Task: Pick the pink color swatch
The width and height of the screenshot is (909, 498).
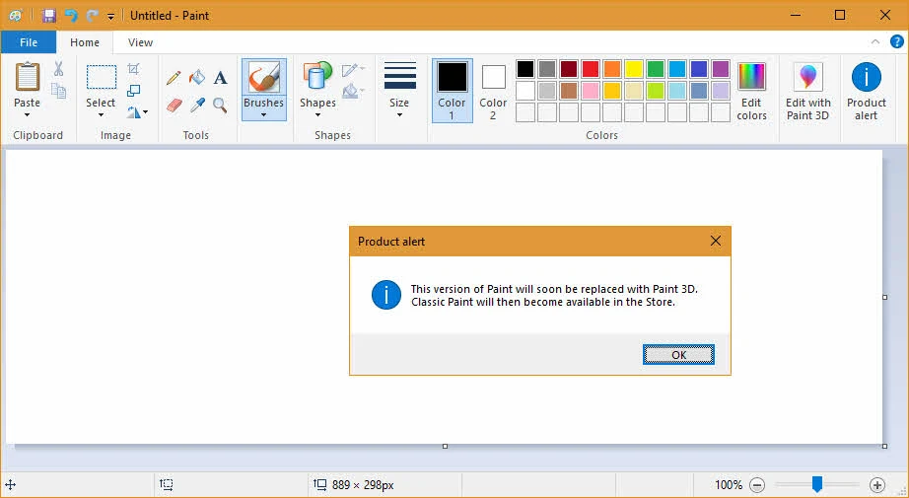Action: pos(591,91)
